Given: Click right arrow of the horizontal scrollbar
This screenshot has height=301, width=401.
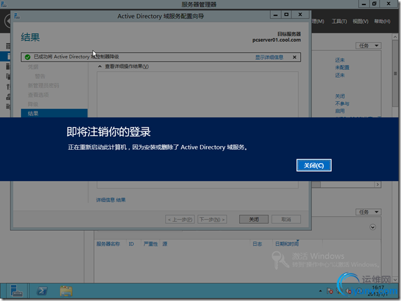Looking at the screenshot, I should point(377,184).
